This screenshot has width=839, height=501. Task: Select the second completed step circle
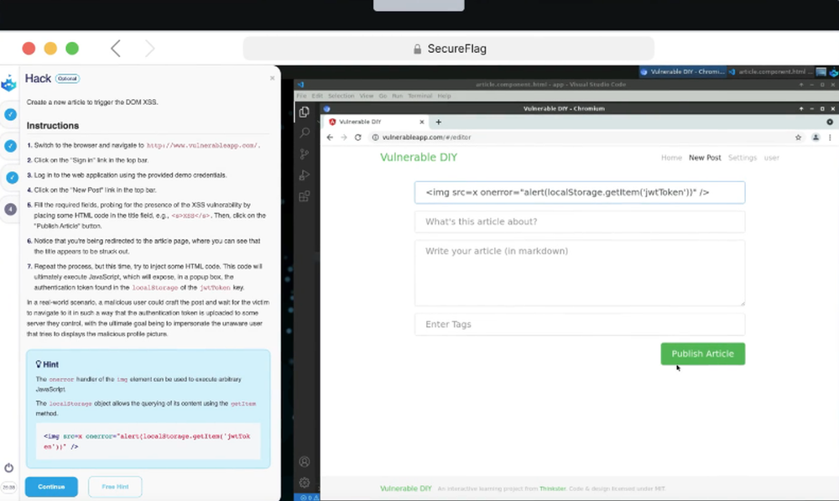[x=10, y=145]
